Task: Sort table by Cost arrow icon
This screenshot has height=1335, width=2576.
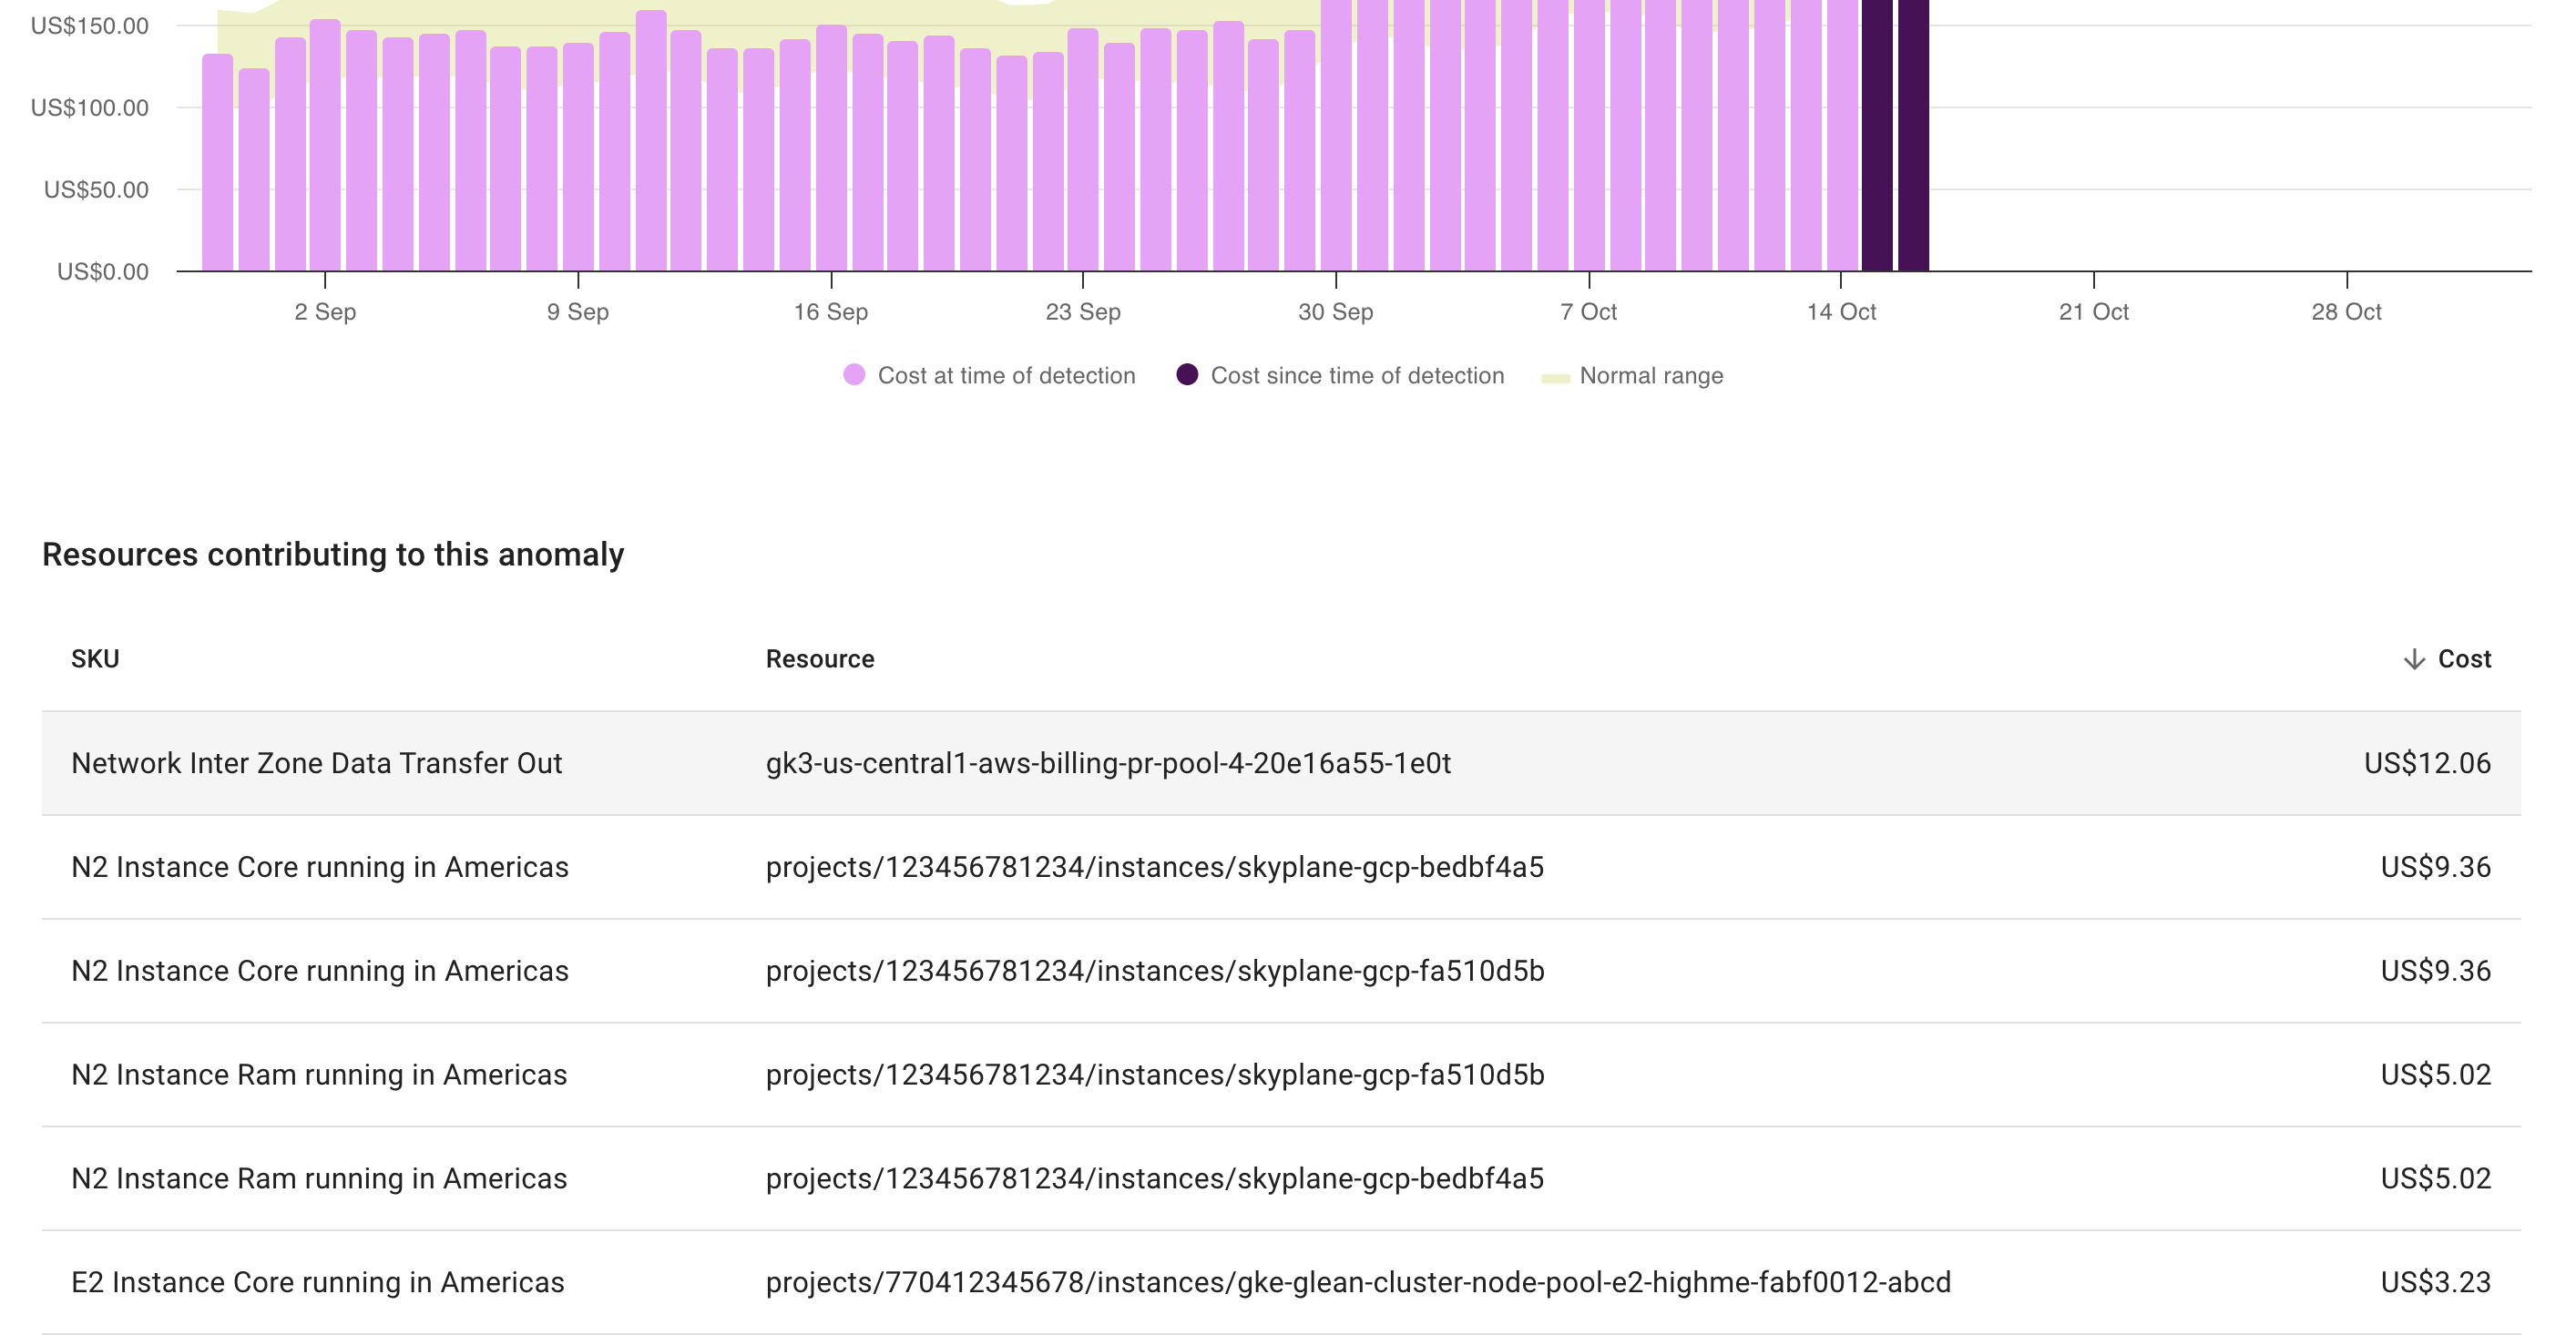Action: coord(2414,659)
